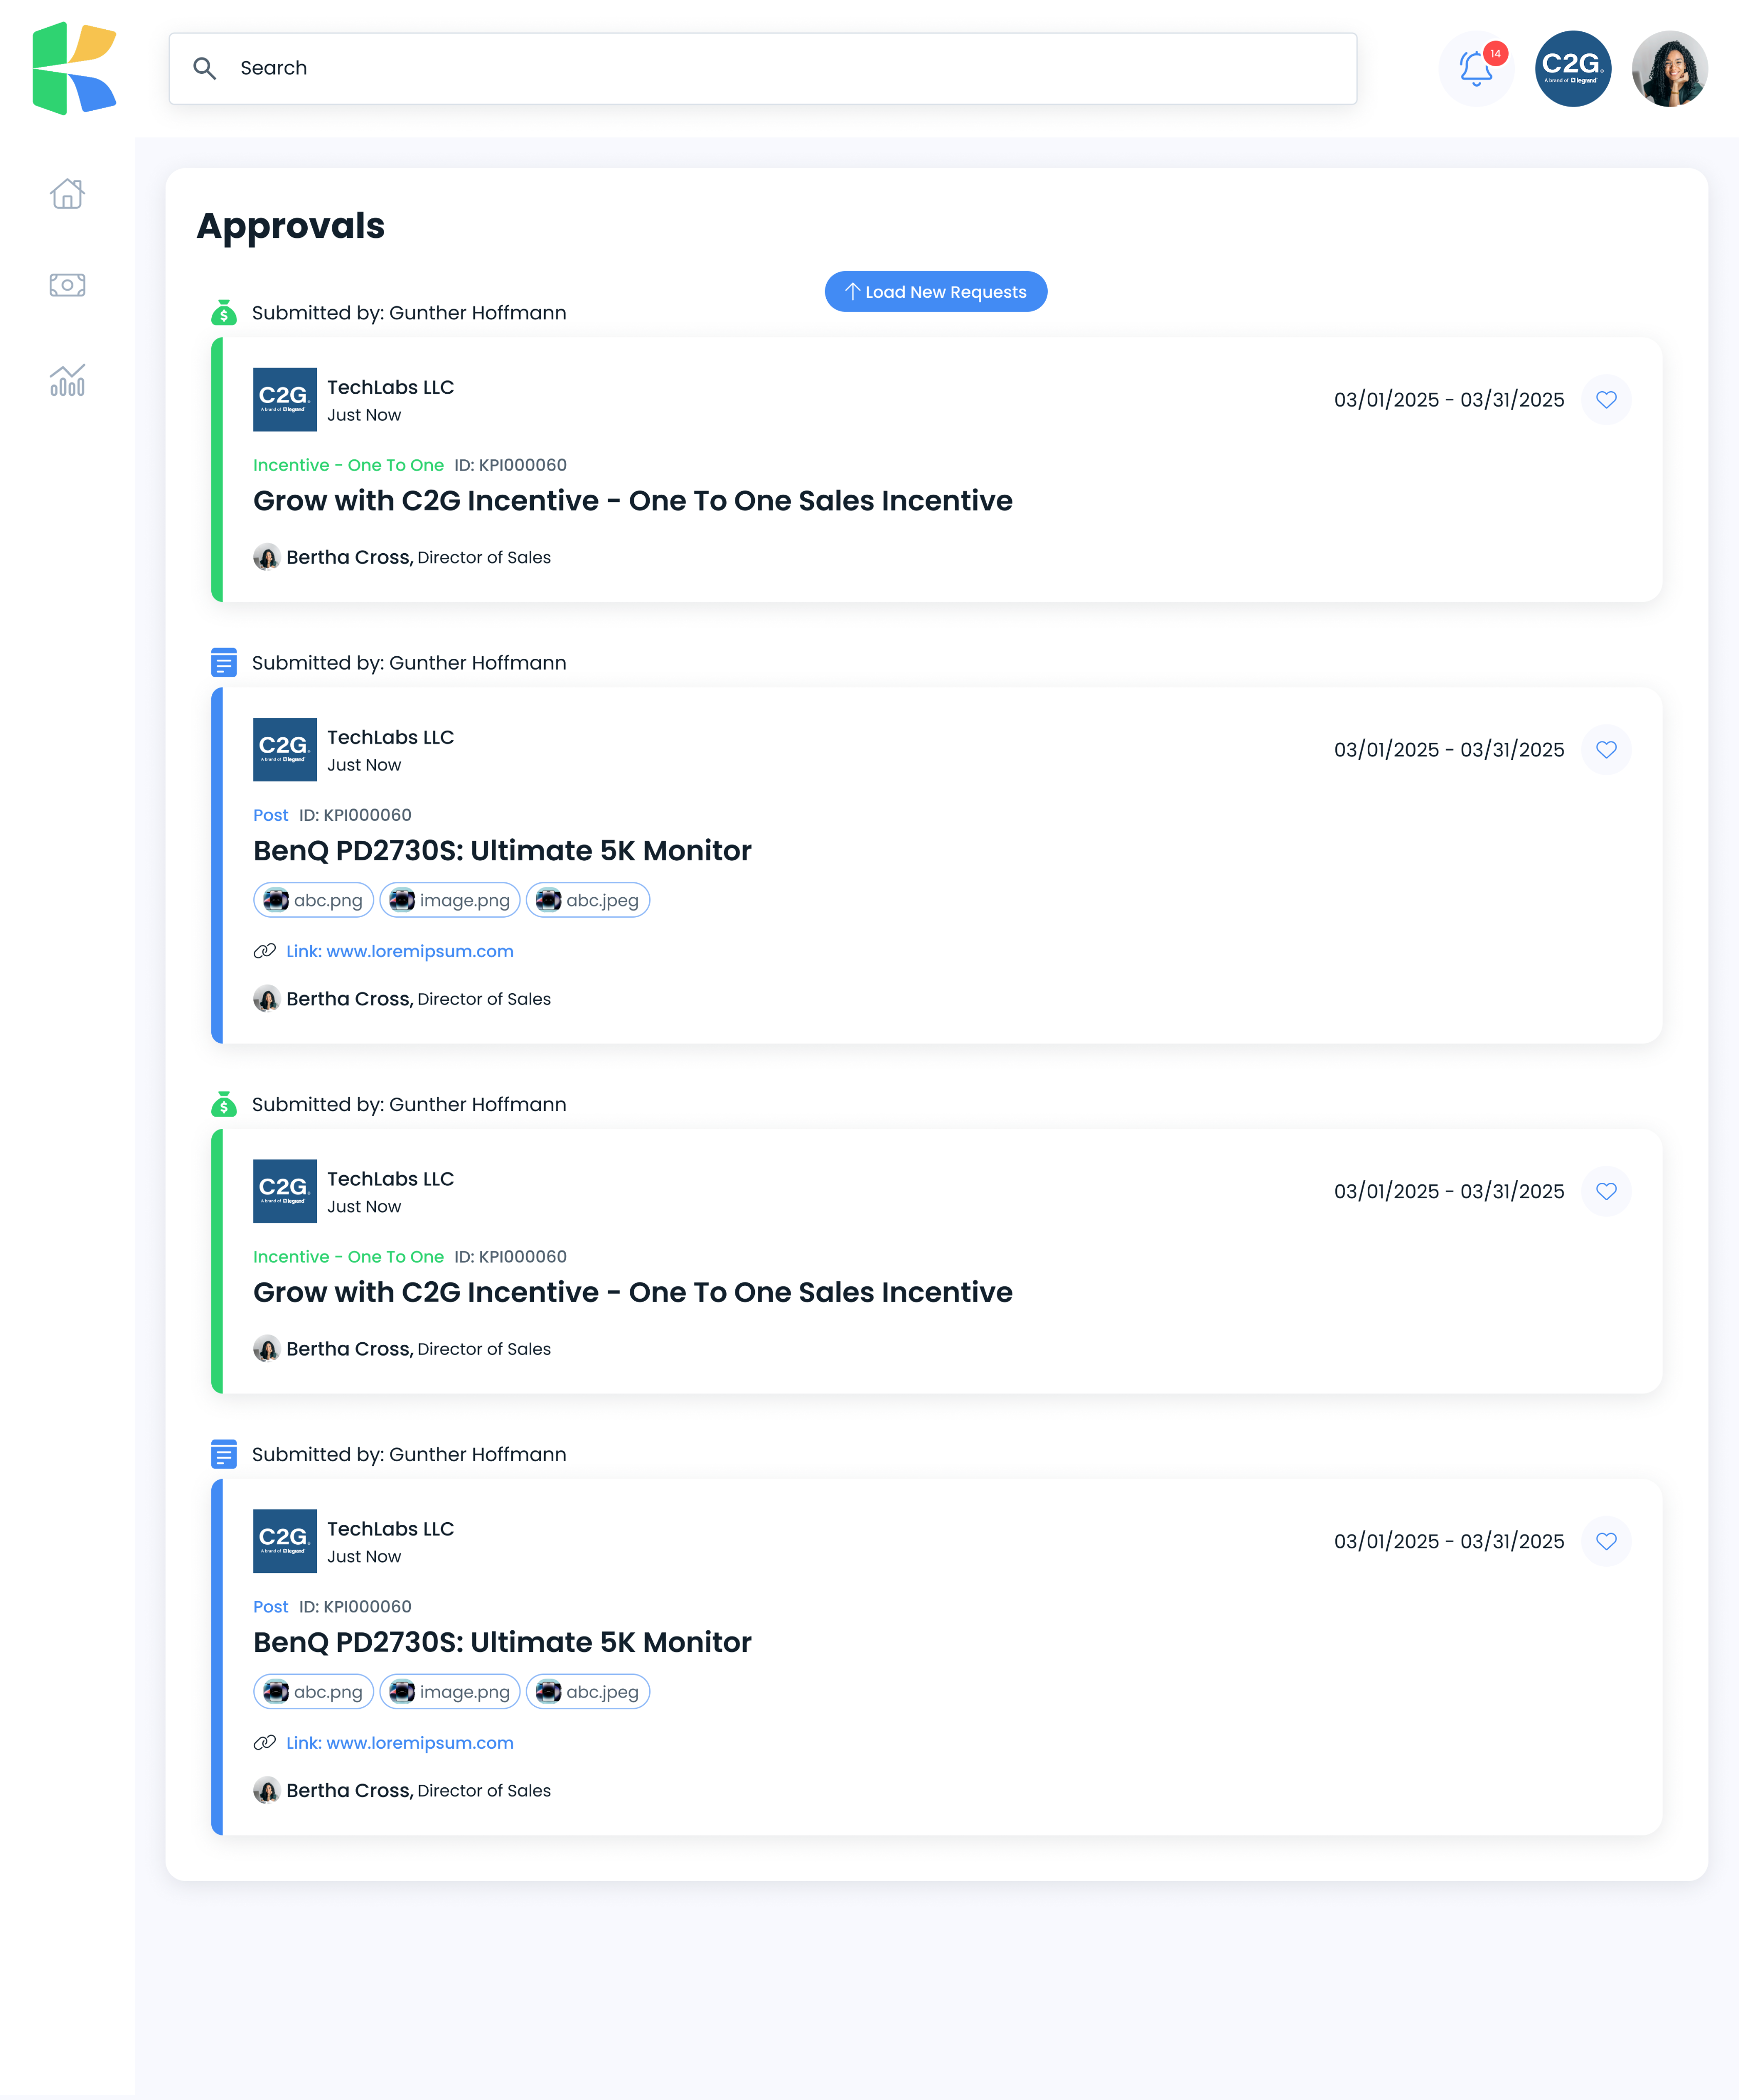Open first Grow with C2G Incentive title
The width and height of the screenshot is (1739, 2100).
tap(632, 500)
